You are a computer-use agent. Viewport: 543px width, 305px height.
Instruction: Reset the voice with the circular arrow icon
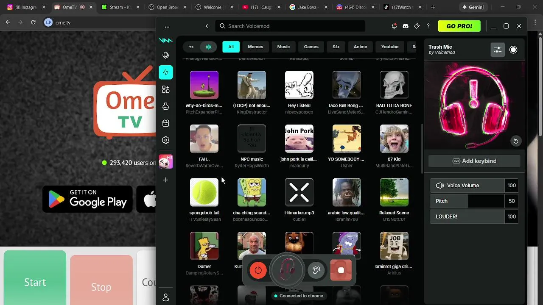(x=516, y=141)
